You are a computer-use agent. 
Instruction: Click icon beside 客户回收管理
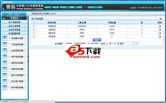click(x=5, y=88)
